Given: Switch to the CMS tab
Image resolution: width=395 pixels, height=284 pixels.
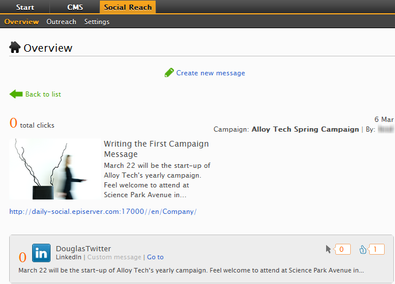Looking at the screenshot, I should [75, 7].
